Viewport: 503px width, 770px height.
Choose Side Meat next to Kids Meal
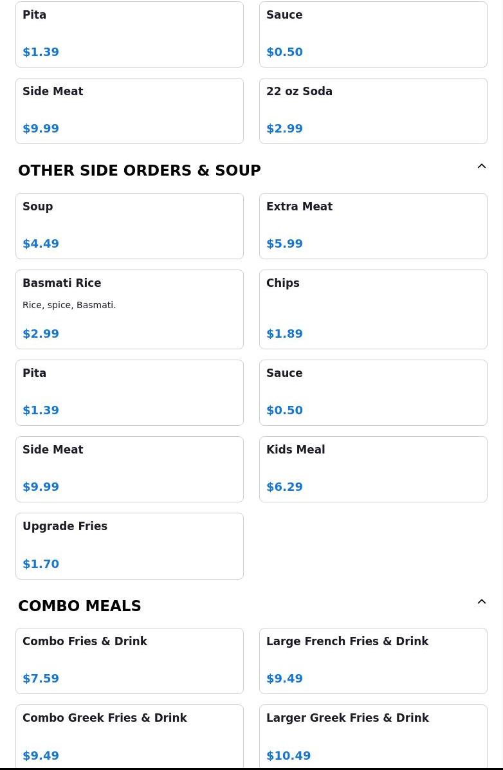pos(130,470)
